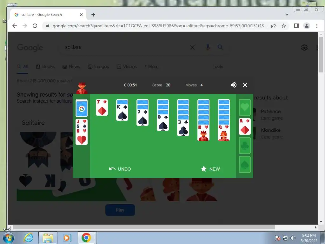This screenshot has height=244, width=325.
Task: Select the 3 of clubs card
Action: [x=183, y=128]
